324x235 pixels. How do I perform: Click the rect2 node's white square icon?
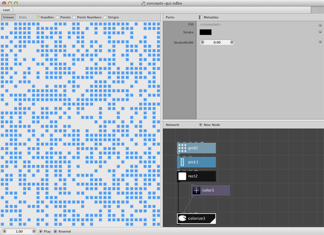point(182,176)
